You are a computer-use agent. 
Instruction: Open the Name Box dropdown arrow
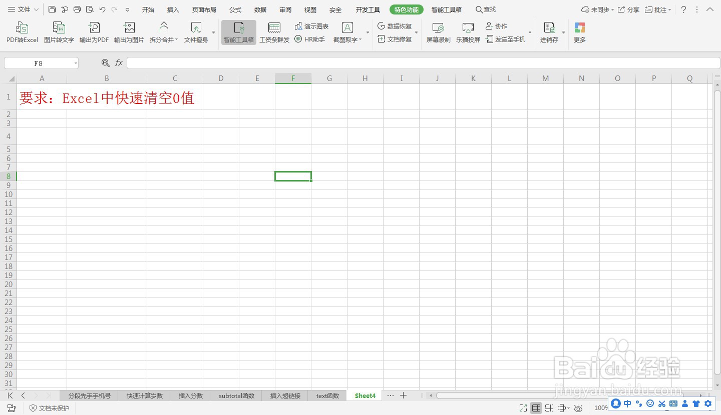(76, 63)
